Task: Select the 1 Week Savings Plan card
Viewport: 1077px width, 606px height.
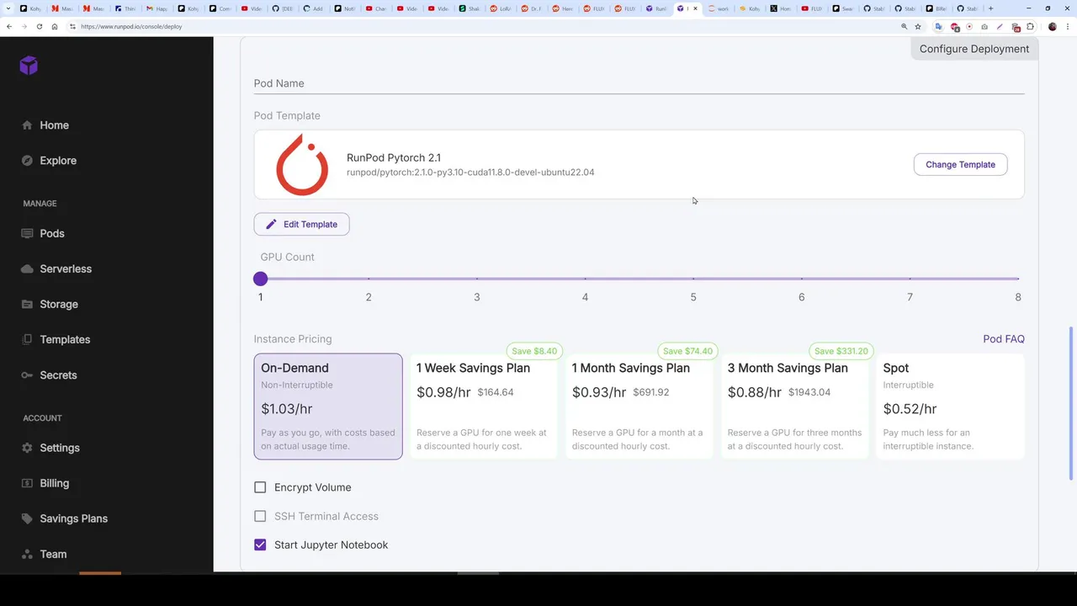Action: [483, 407]
